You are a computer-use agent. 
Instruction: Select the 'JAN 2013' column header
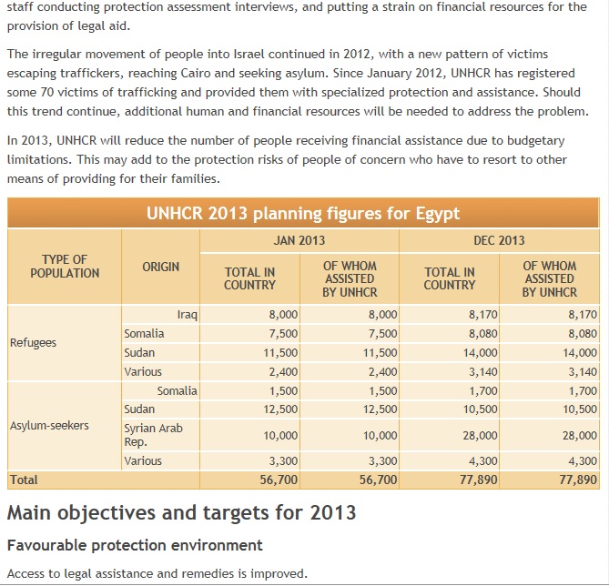pos(299,240)
